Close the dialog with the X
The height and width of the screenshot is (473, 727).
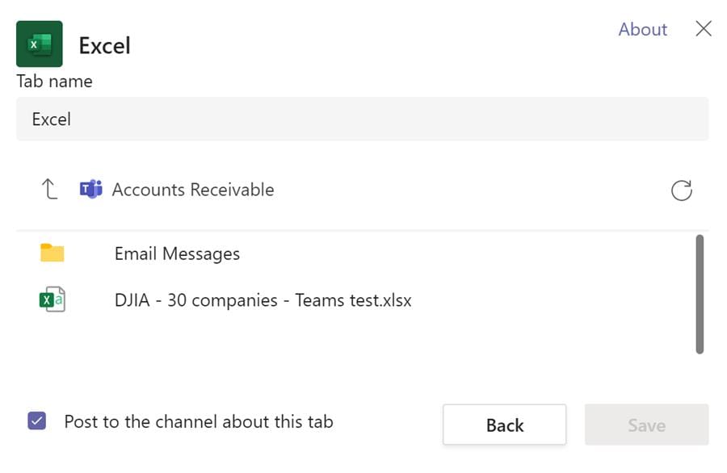pyautogui.click(x=703, y=28)
